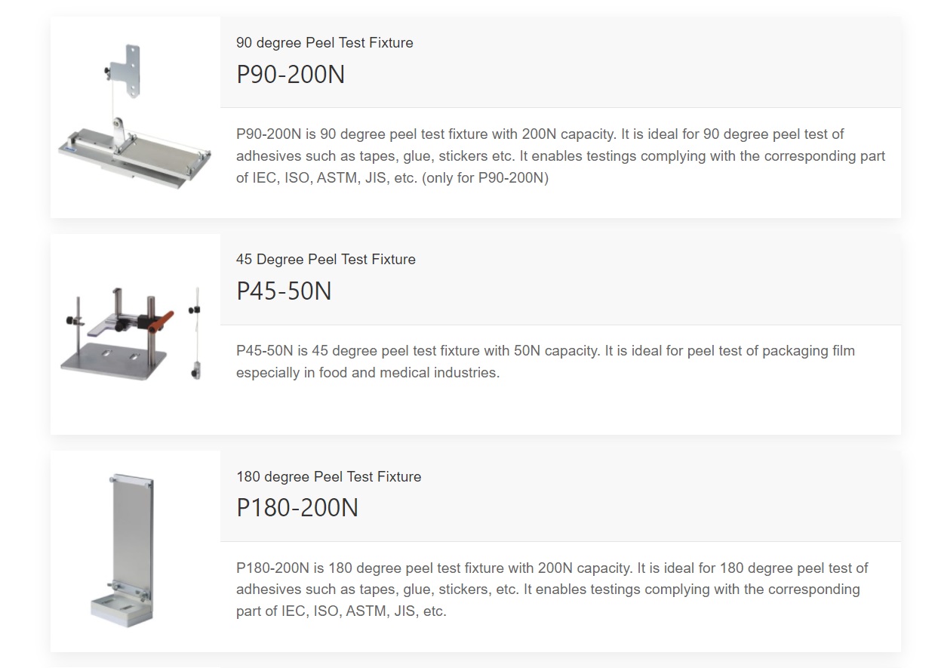Click the P180-200N model title

[297, 508]
